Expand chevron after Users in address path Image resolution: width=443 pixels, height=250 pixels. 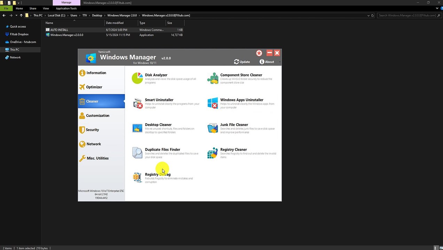coord(80,15)
